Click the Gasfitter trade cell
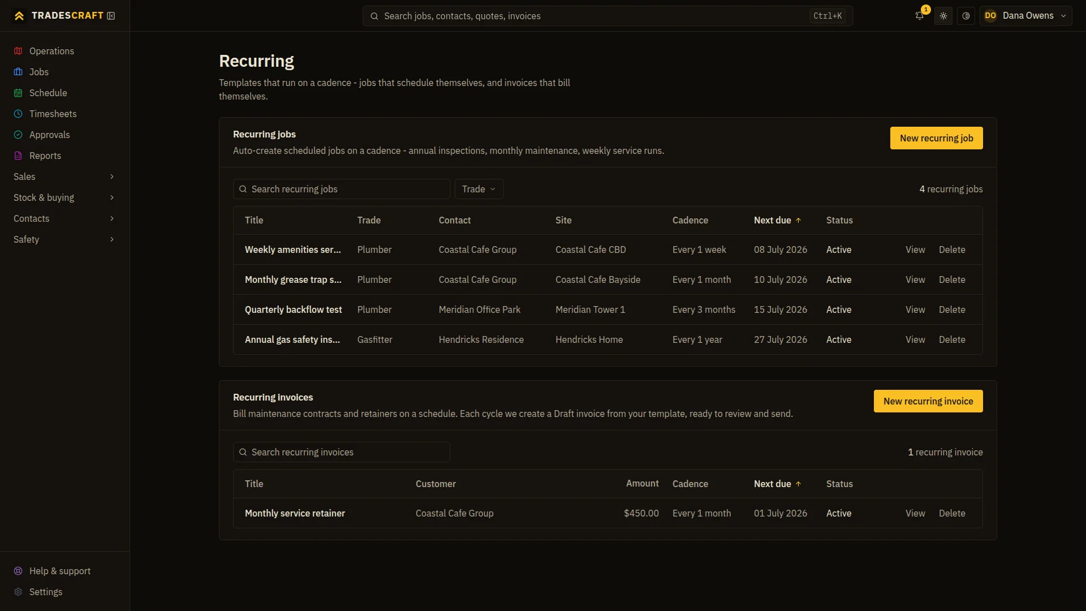The width and height of the screenshot is (1086, 611). [x=374, y=339]
